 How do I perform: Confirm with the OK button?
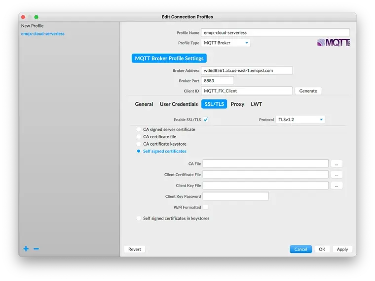pyautogui.click(x=322, y=250)
